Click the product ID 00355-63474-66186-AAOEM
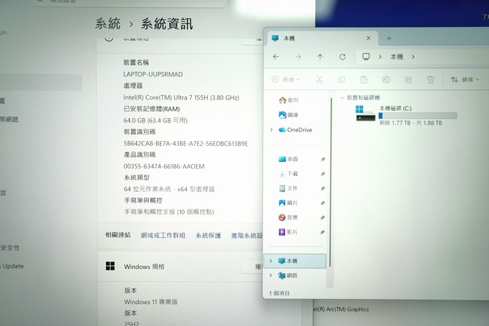This screenshot has height=326, width=489. click(164, 167)
